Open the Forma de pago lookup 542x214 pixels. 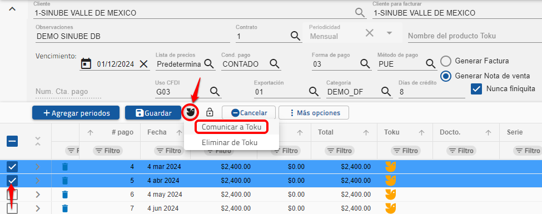(365, 63)
